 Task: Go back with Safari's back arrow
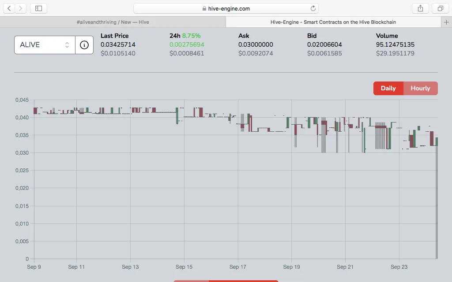[9, 8]
